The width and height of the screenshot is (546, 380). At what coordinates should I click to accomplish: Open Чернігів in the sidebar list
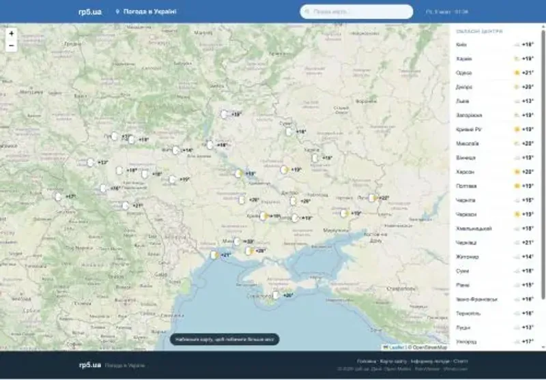pyautogui.click(x=494, y=201)
